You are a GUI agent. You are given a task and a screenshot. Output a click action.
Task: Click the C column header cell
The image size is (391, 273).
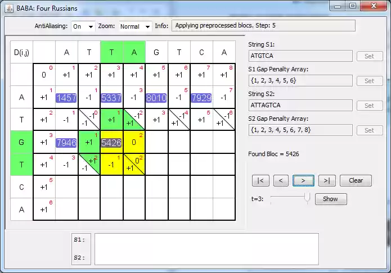201,52
